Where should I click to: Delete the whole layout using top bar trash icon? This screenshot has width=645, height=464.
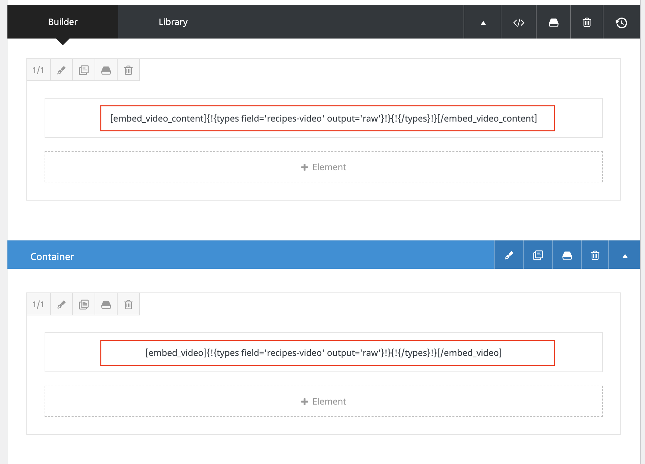[x=587, y=23]
